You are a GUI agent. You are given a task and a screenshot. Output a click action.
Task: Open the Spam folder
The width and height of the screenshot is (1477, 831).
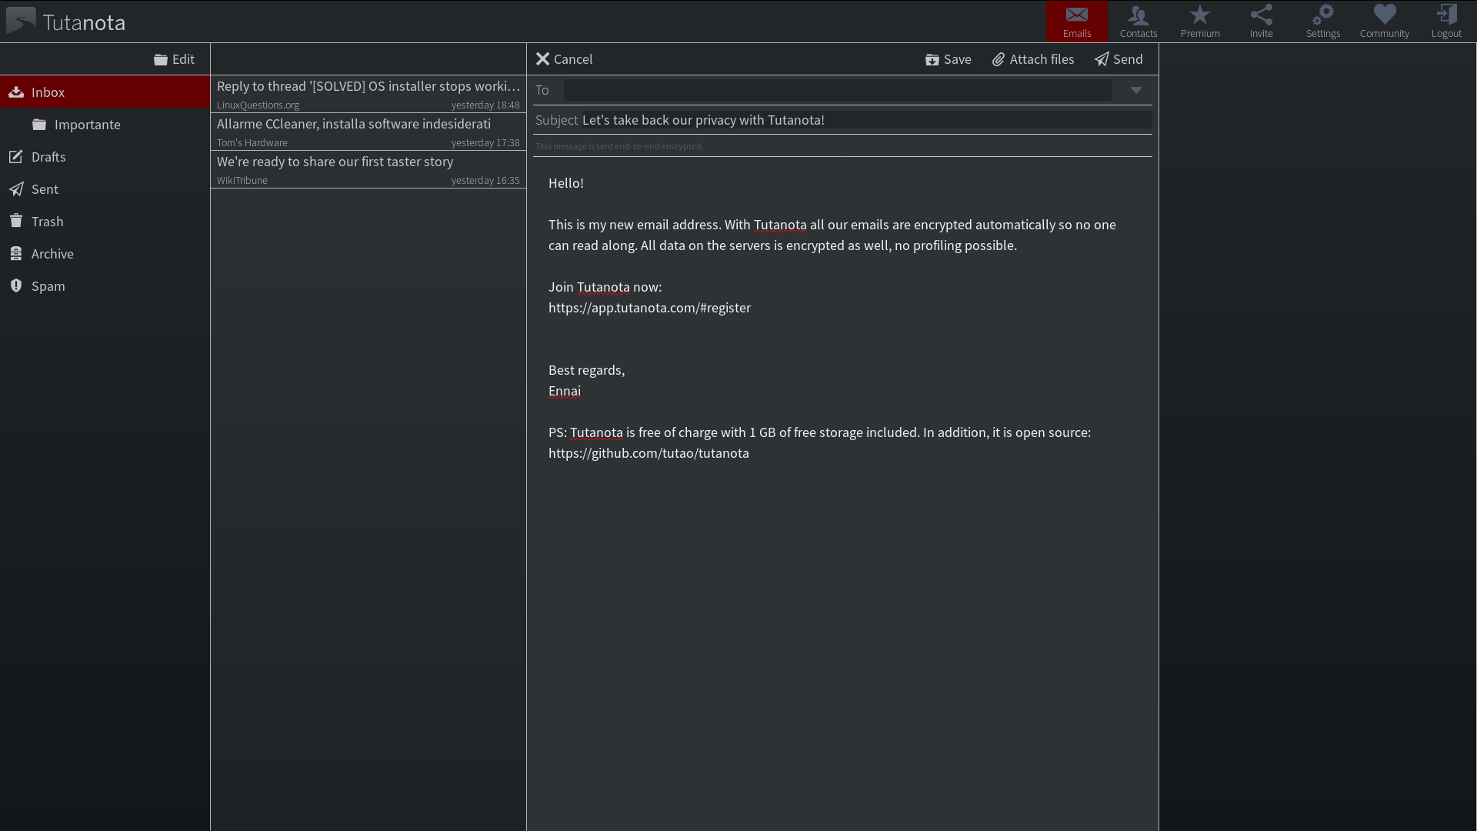105,285
